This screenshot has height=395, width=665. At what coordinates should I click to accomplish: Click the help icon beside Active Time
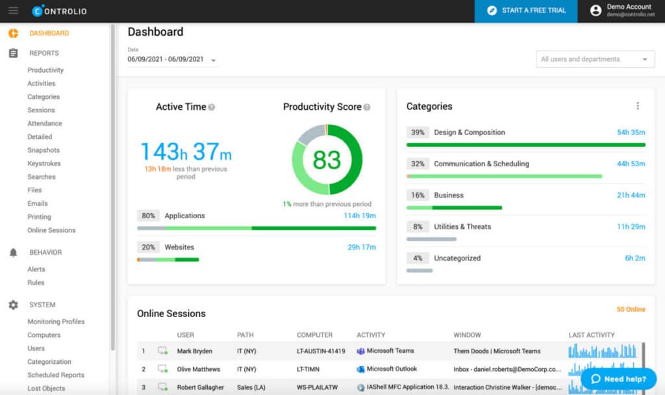(x=212, y=107)
